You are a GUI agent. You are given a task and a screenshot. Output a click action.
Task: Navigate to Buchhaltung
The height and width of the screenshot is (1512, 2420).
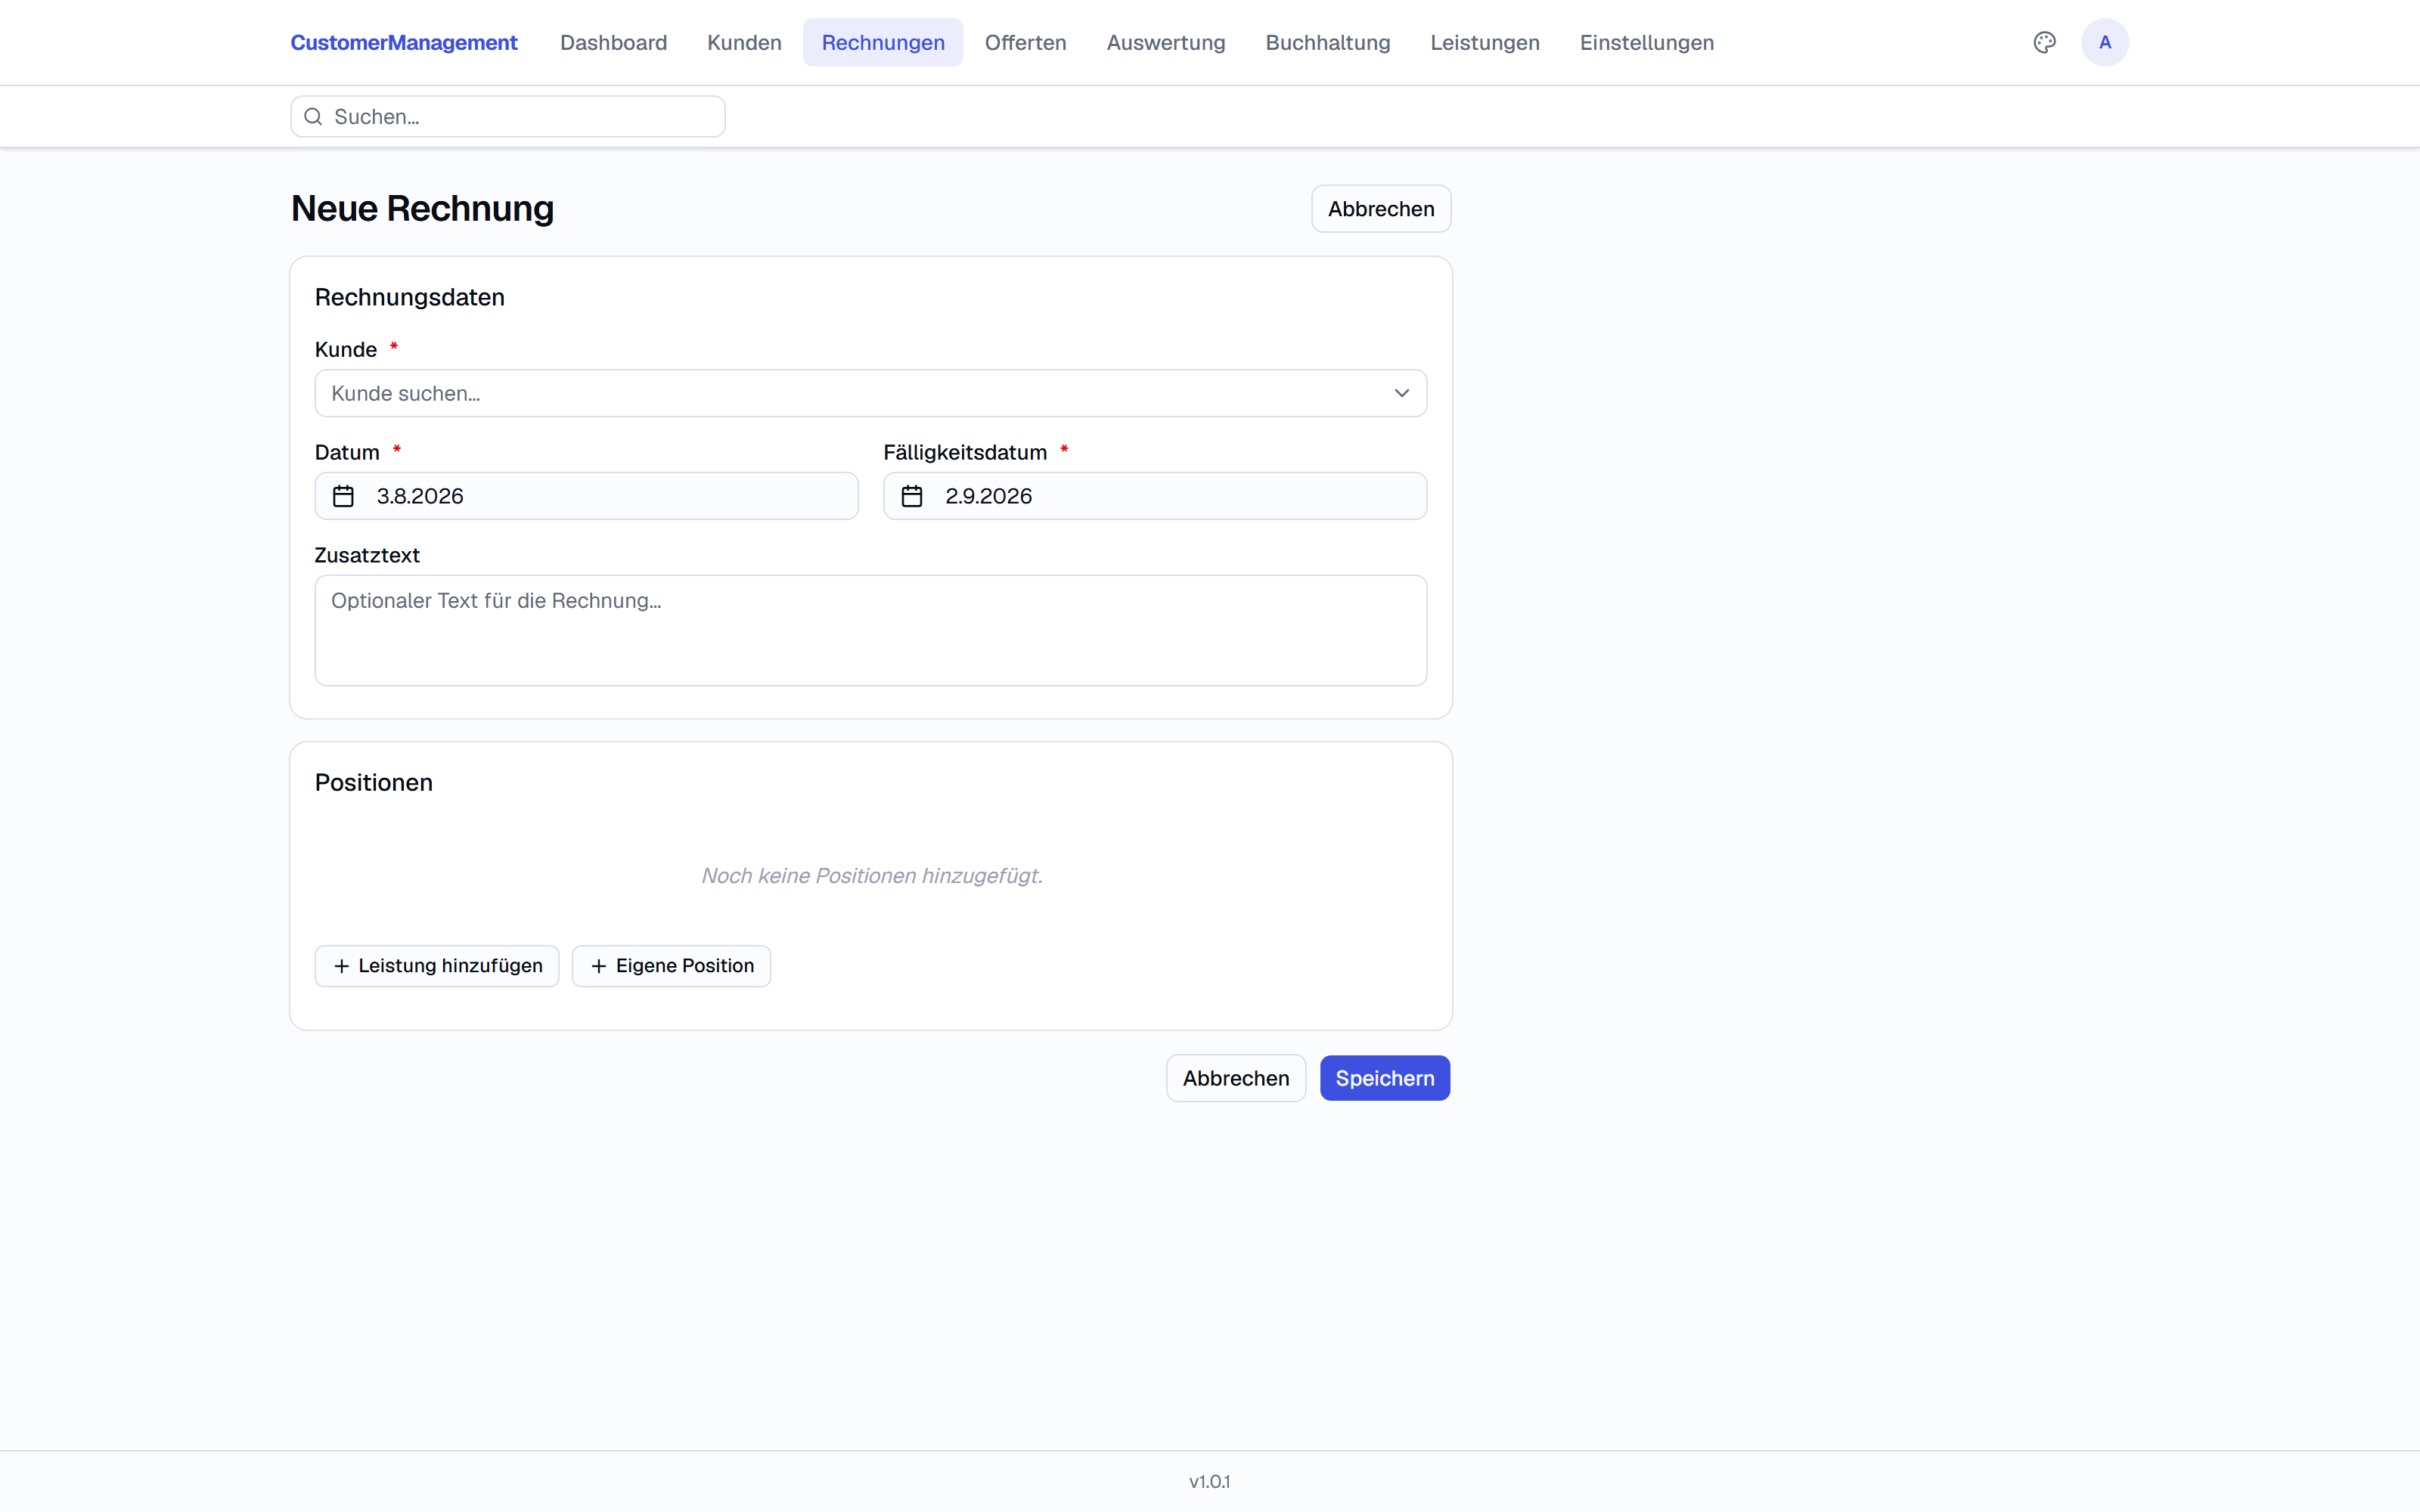tap(1327, 42)
